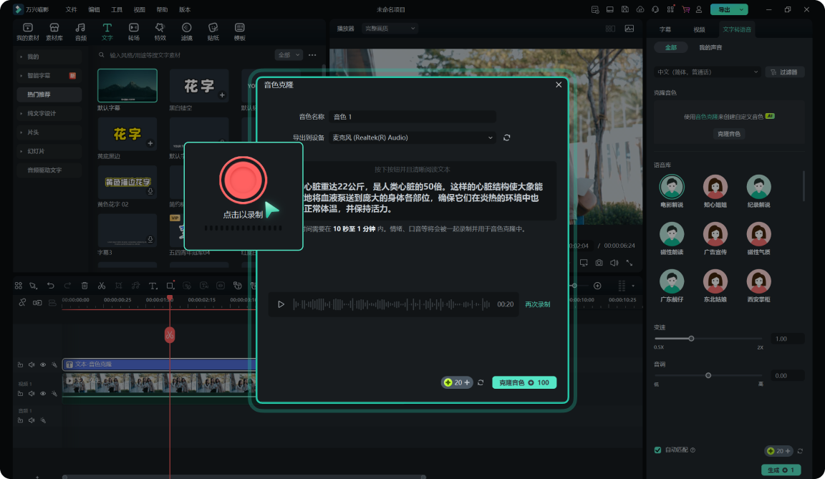Hide the 视频 1 track with eye icon
This screenshot has height=479, width=825.
43,394
